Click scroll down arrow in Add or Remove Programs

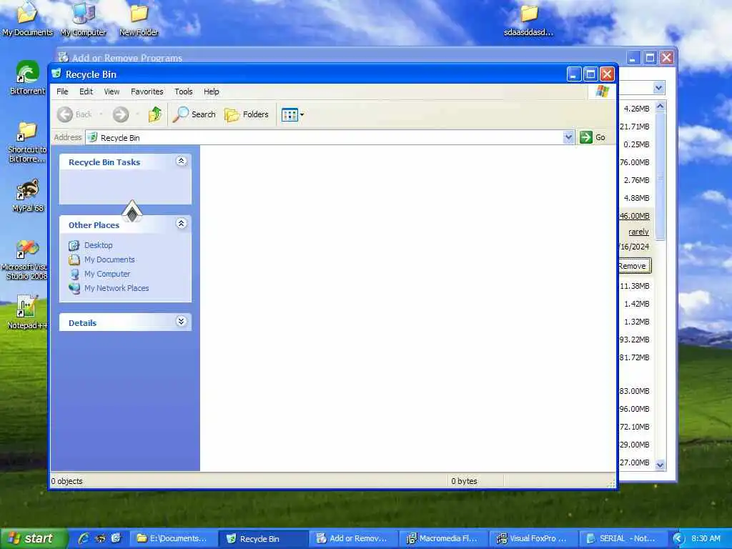660,465
